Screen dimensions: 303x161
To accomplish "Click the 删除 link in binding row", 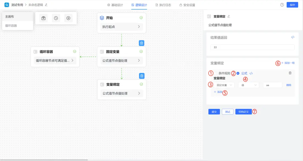I will tap(289, 85).
